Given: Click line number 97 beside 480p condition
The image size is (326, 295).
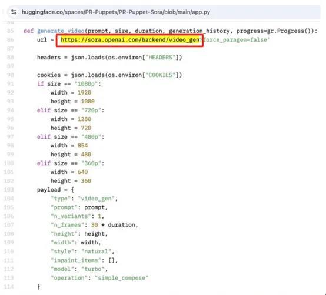Looking at the screenshot, I should click(11, 137).
